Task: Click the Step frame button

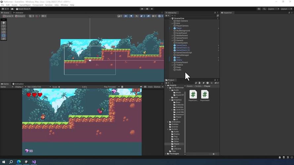Action: (152, 9)
